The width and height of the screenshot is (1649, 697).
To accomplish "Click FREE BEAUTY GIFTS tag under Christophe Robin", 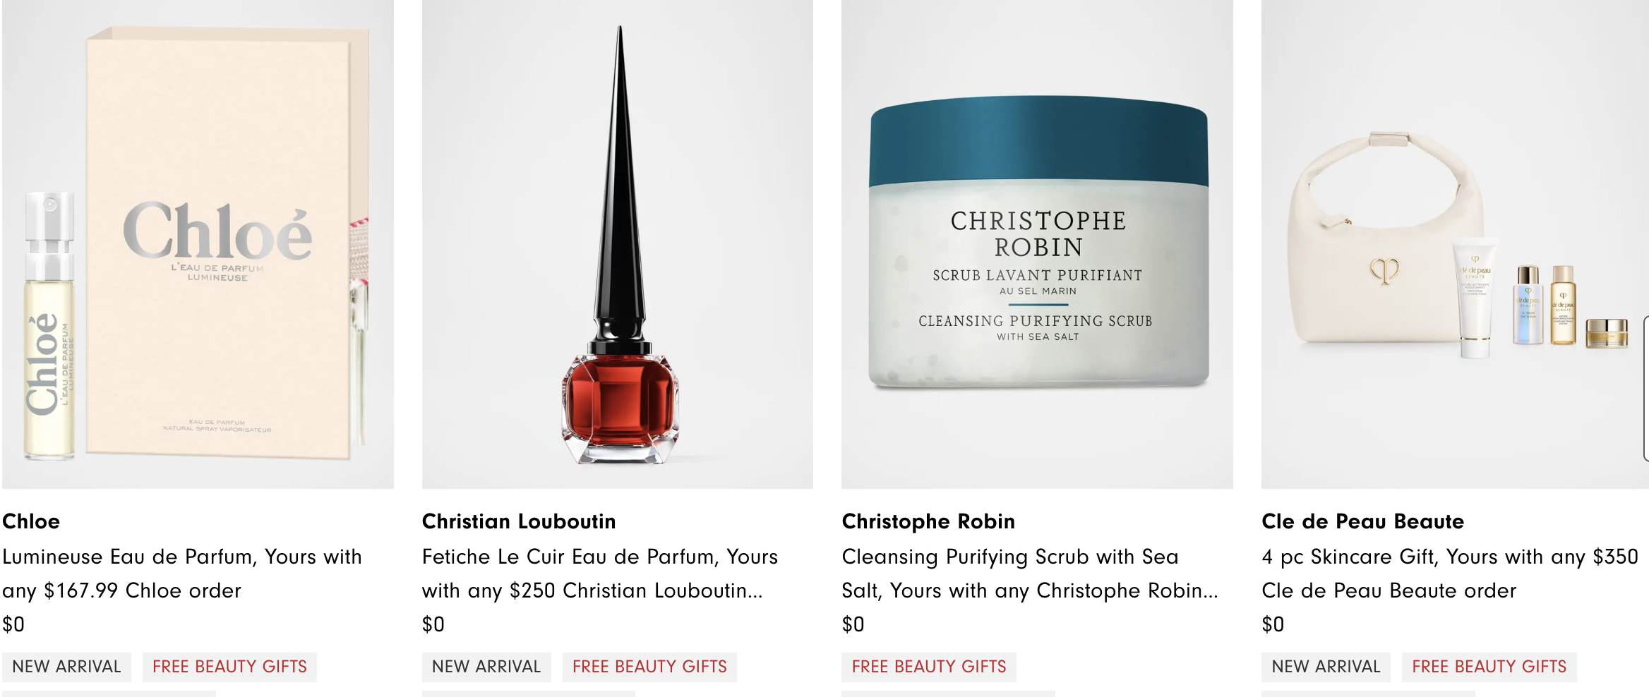I will [x=929, y=667].
